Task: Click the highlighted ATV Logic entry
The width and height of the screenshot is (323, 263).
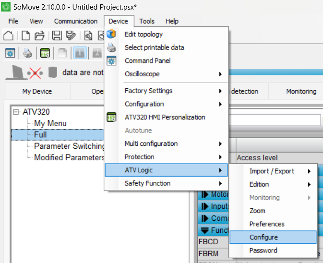Action: (166, 170)
